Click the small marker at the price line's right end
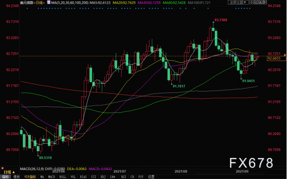The image size is (287, 179). 285,55
